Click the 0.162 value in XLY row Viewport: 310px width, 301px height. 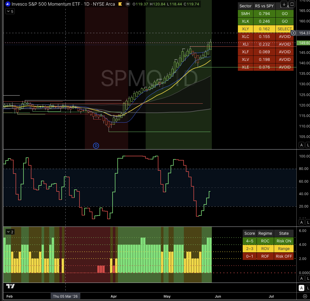tap(264, 29)
